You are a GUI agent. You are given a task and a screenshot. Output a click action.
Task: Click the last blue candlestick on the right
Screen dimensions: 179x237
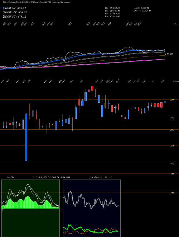tap(165, 102)
